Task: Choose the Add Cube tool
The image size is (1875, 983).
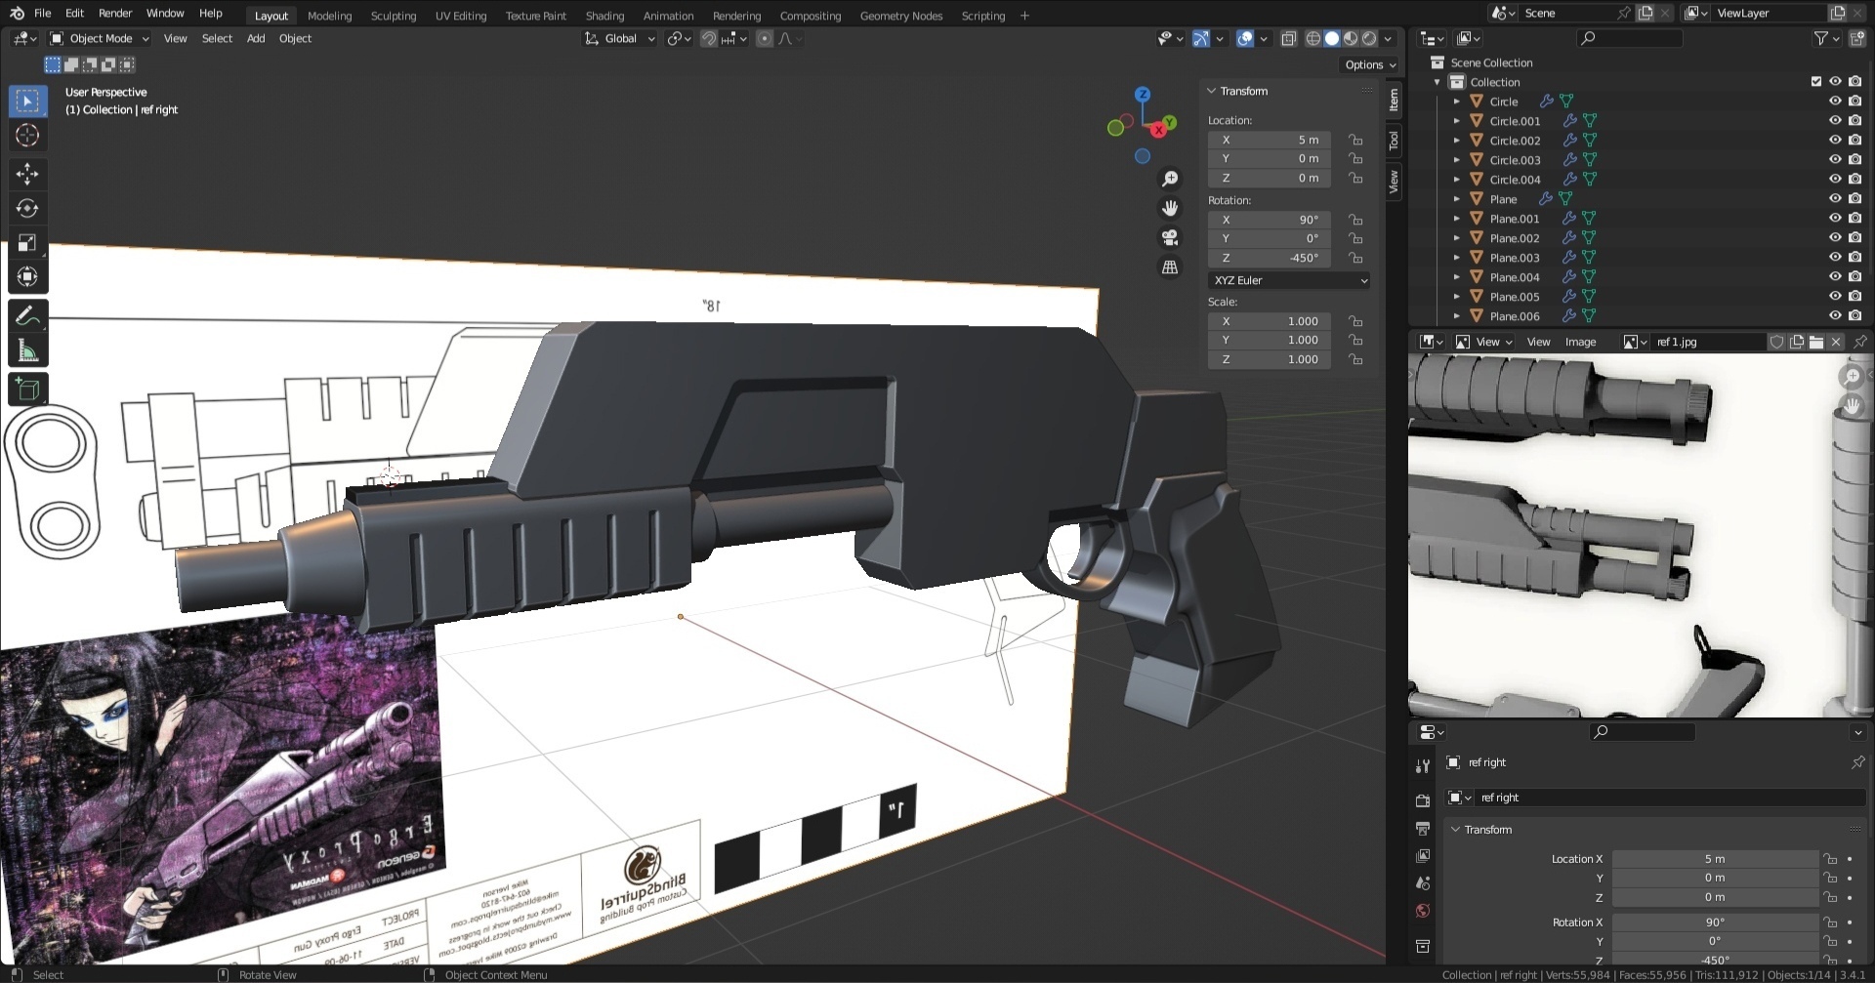Action: pos(27,389)
